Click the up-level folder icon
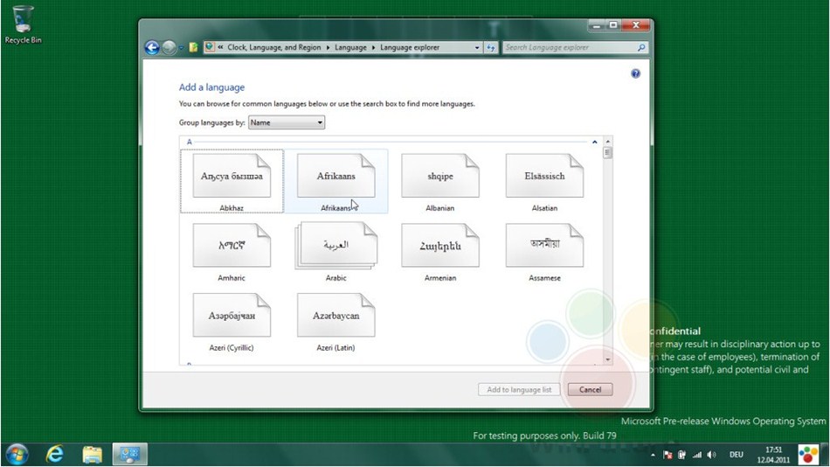830x467 pixels. coord(194,47)
